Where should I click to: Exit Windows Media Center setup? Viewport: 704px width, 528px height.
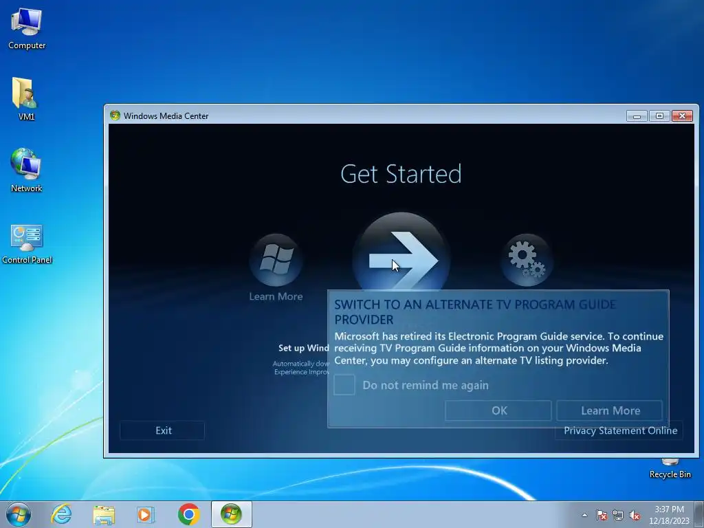click(162, 430)
